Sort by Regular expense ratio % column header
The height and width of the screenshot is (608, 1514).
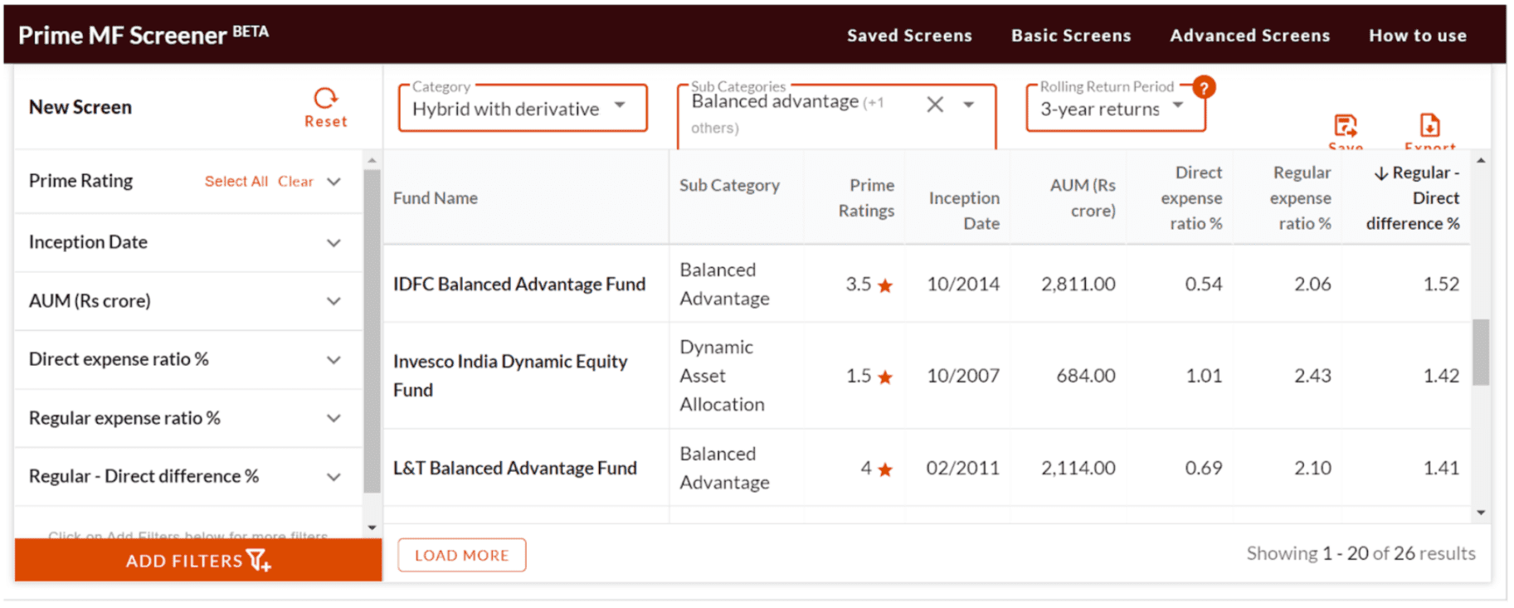(x=1301, y=198)
